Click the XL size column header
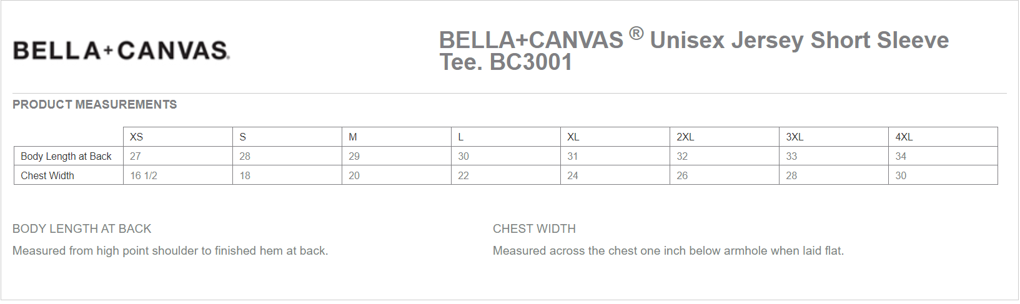 coord(573,137)
